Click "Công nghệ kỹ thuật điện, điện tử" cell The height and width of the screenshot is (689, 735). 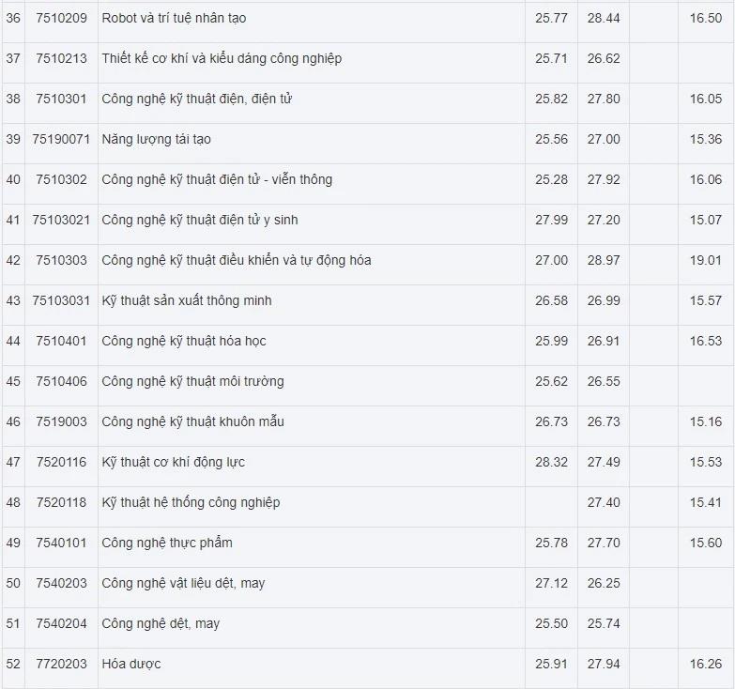196,99
